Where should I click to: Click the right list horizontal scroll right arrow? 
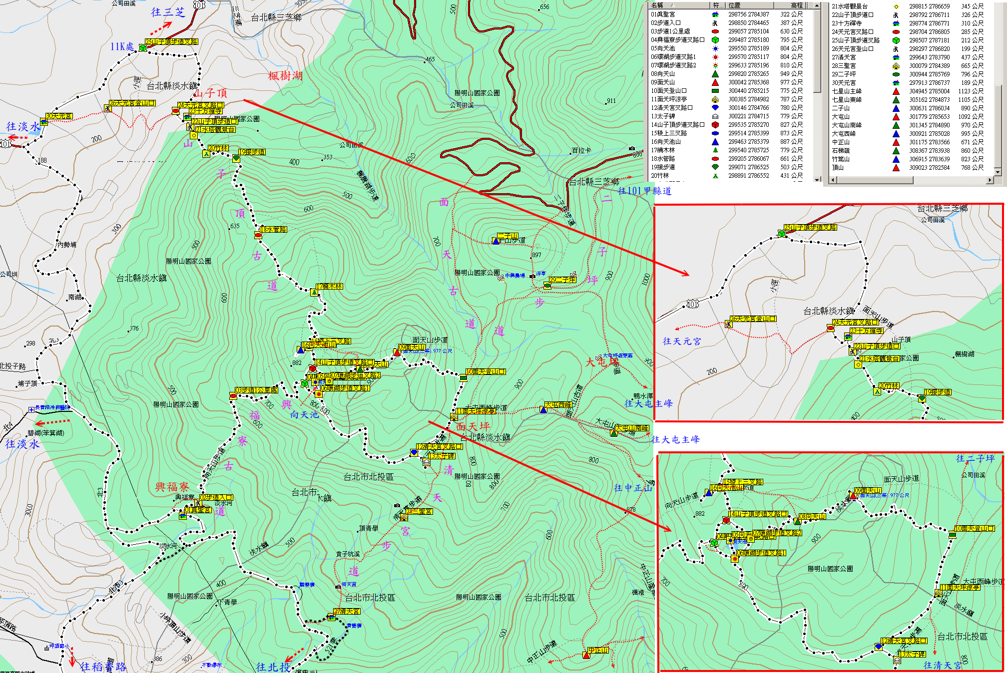(990, 180)
